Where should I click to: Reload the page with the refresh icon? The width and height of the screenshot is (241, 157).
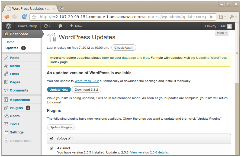coord(24,17)
